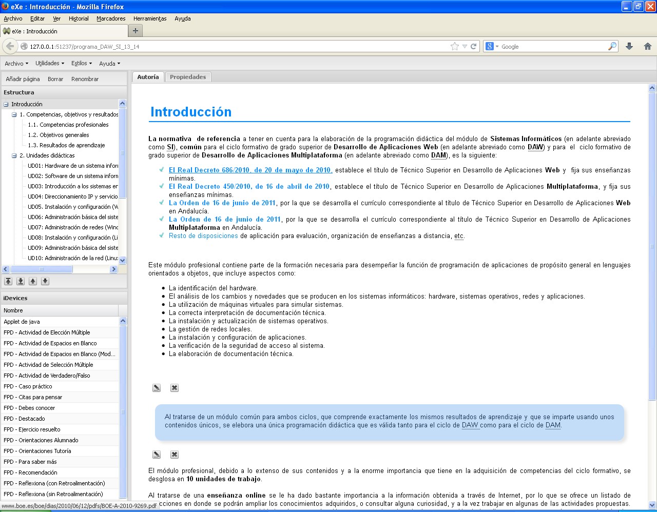Add 'FPD - Citas para pensar' iDevice

tap(60, 397)
